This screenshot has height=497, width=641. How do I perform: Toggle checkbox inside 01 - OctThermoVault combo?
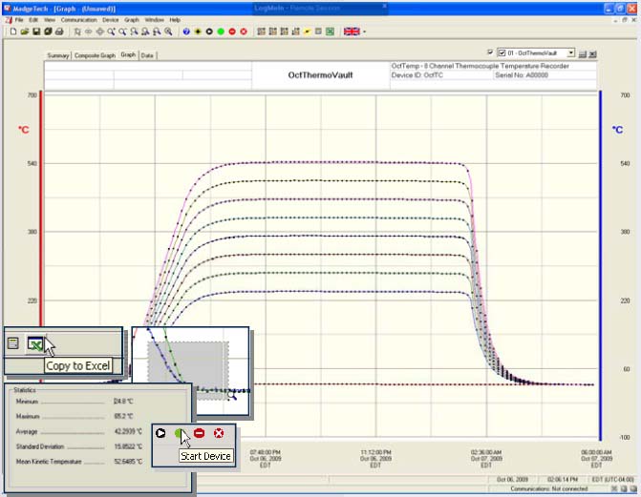[x=502, y=53]
